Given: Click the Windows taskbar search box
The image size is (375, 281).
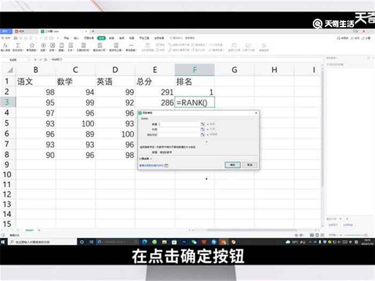Looking at the screenshot, I should coord(42,242).
